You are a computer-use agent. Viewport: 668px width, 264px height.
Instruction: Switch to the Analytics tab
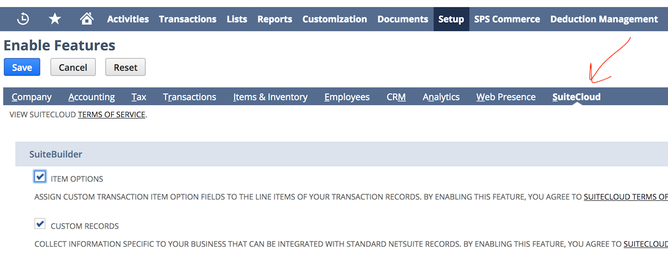(441, 97)
